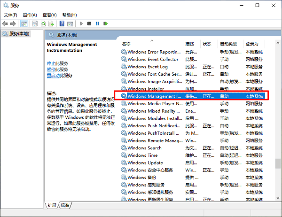
Task: Select the Windows Remote Management service name
Action: (155, 140)
